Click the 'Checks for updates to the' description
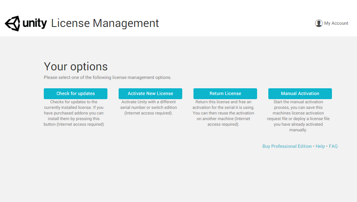This screenshot has width=357, height=202. (x=74, y=113)
